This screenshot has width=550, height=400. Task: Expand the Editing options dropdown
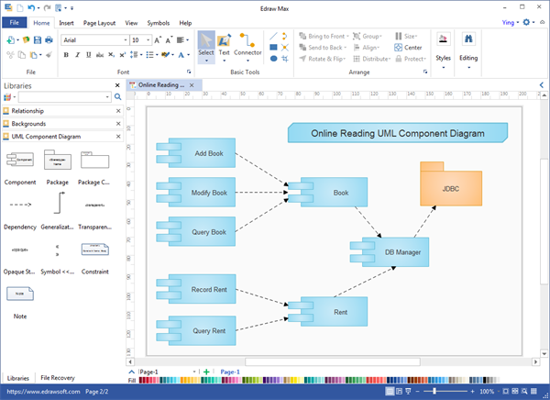pos(469,46)
